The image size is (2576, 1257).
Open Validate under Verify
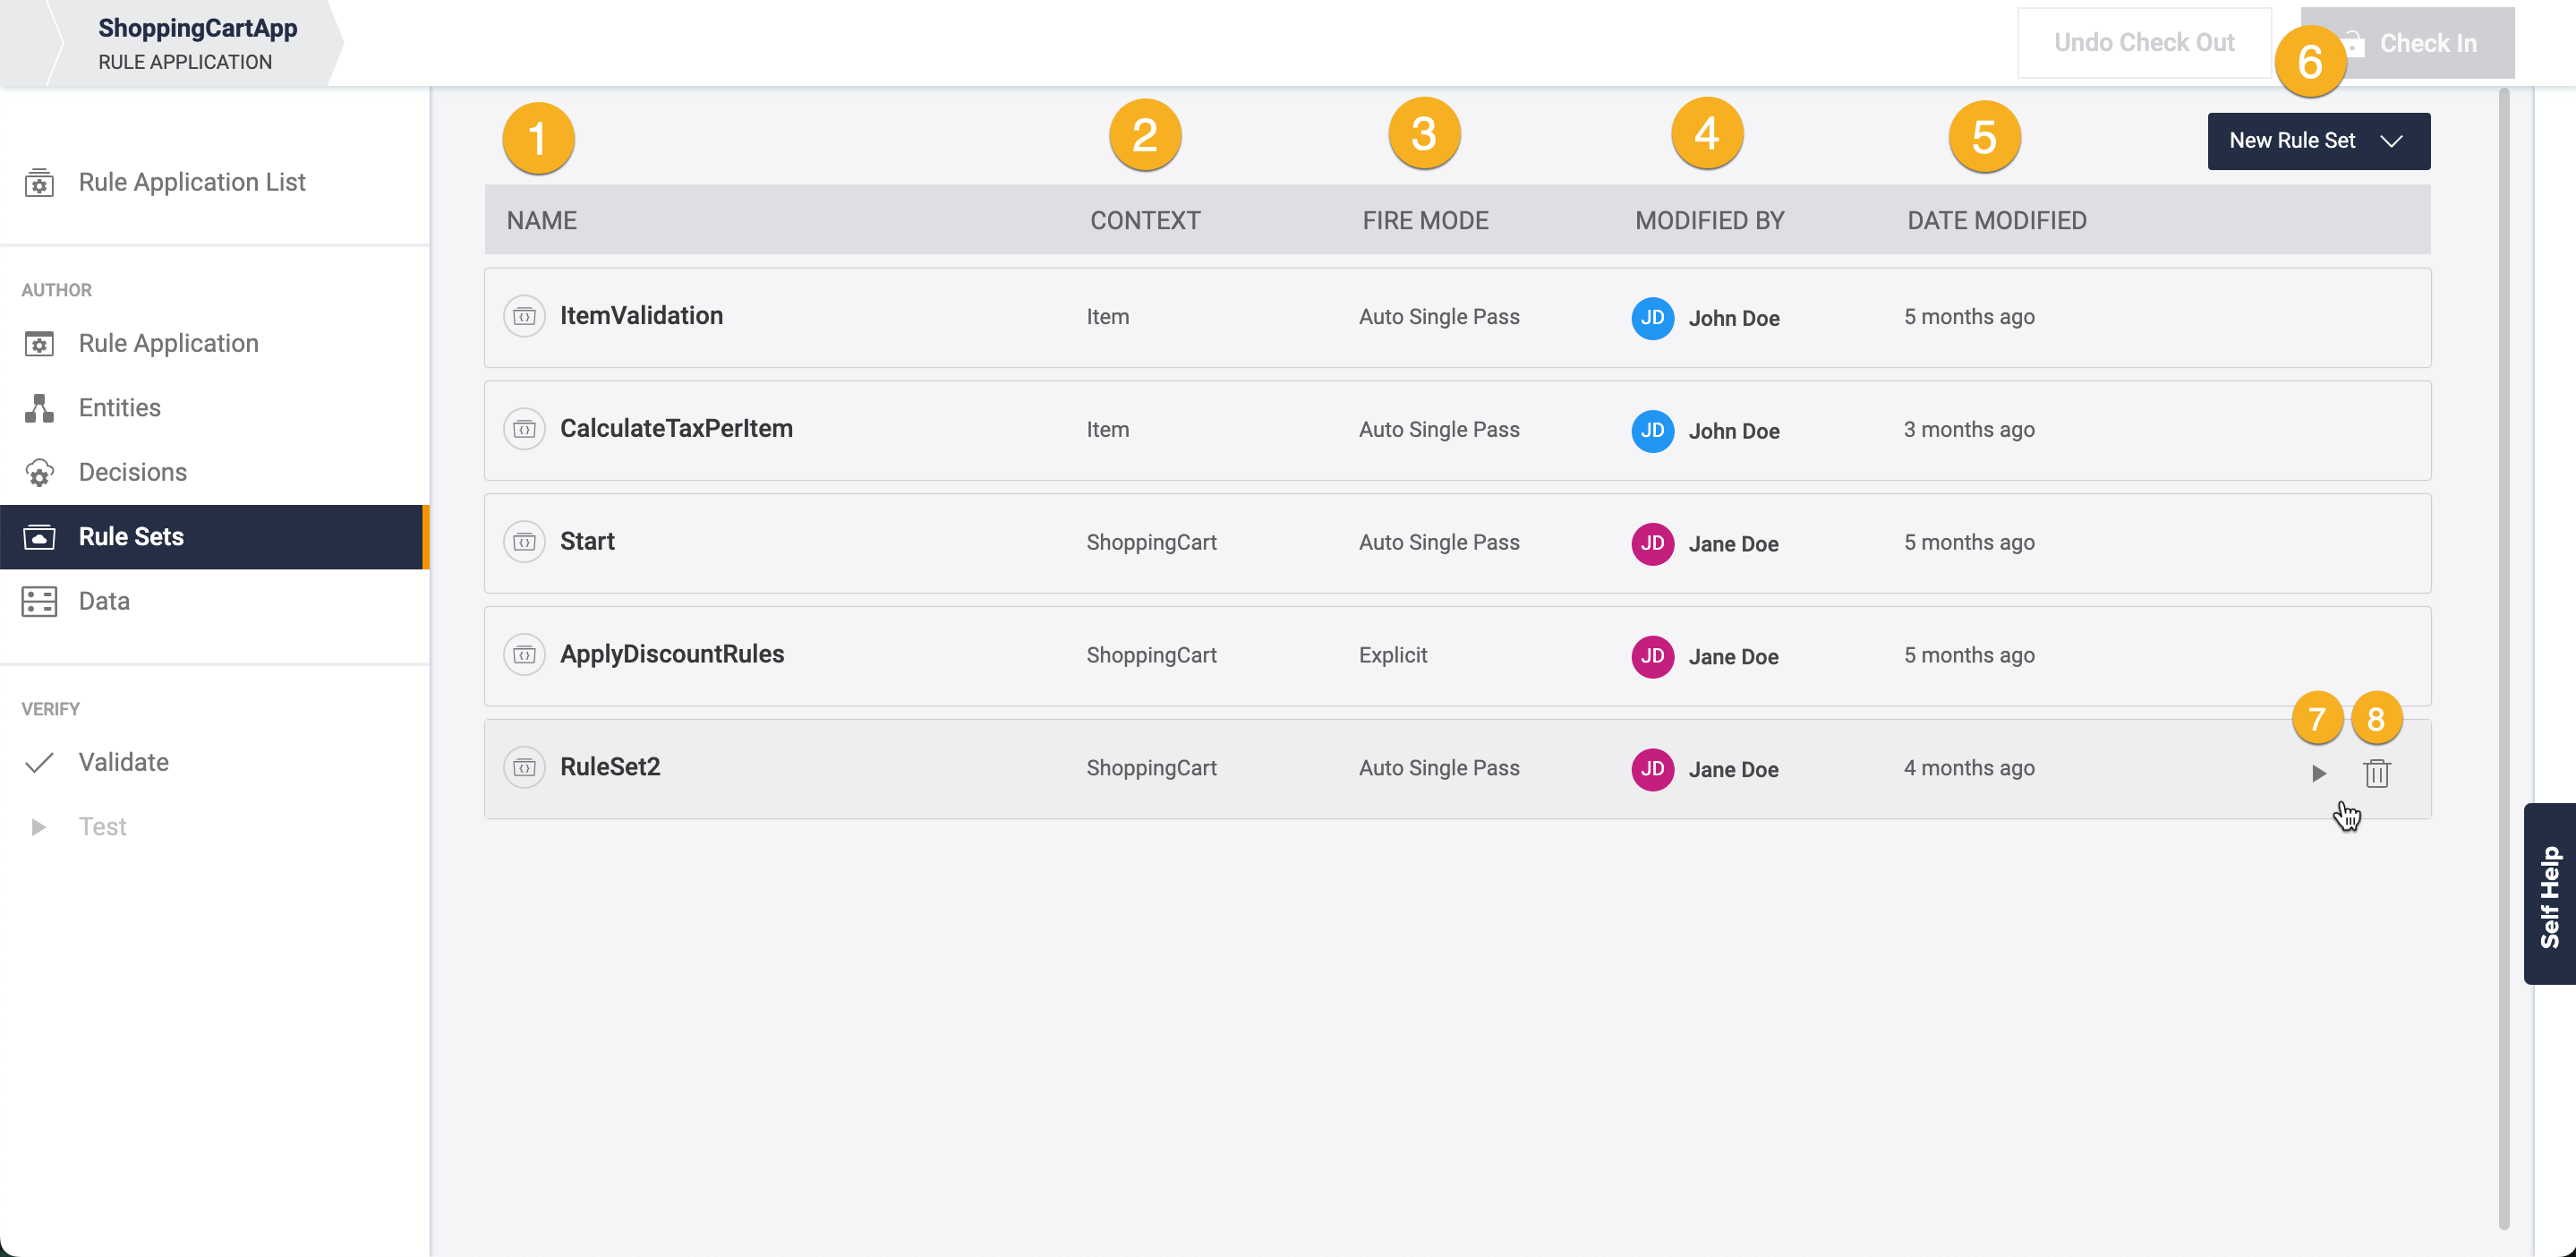pyautogui.click(x=123, y=762)
